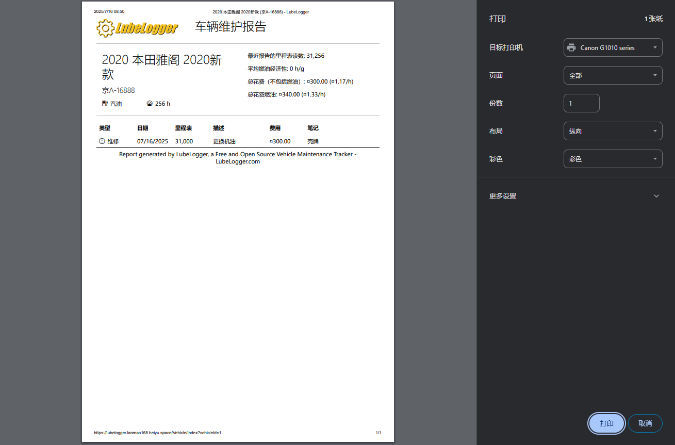Click the 费用 column header

pyautogui.click(x=275, y=128)
